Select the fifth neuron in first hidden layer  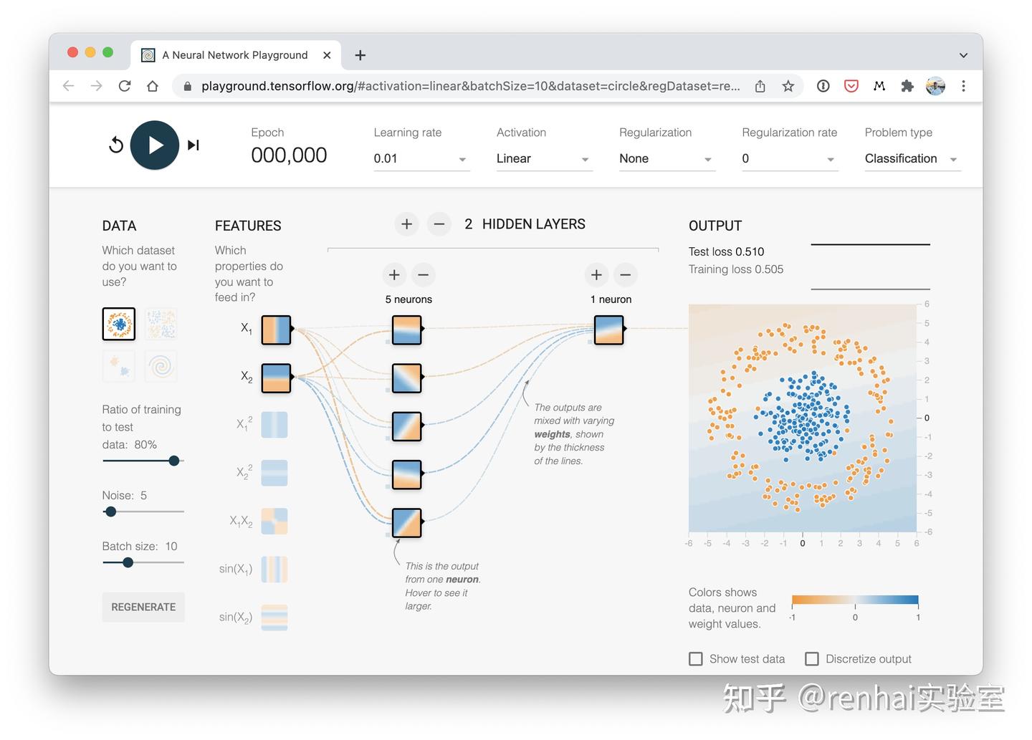[x=407, y=522]
